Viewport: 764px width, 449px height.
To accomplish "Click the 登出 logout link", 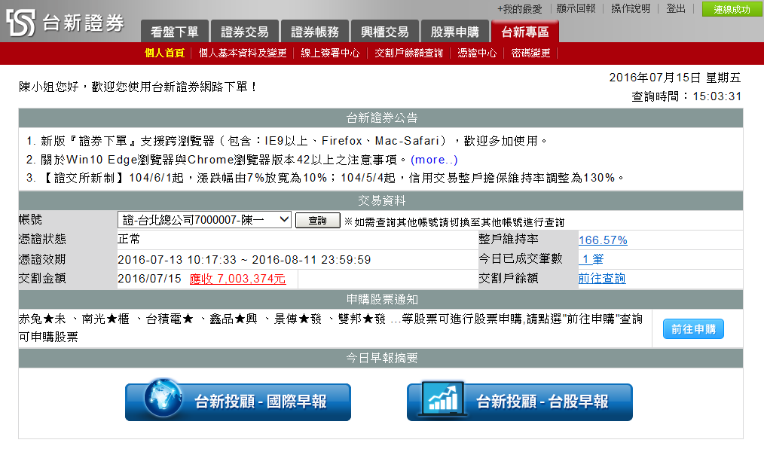I will 676,9.
